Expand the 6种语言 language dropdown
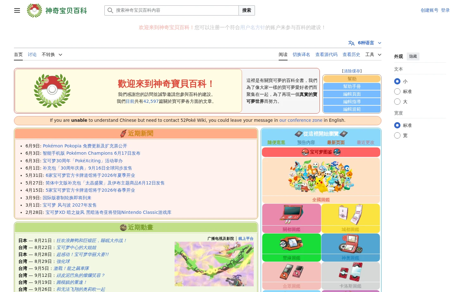This screenshot has width=465, height=292. [365, 43]
